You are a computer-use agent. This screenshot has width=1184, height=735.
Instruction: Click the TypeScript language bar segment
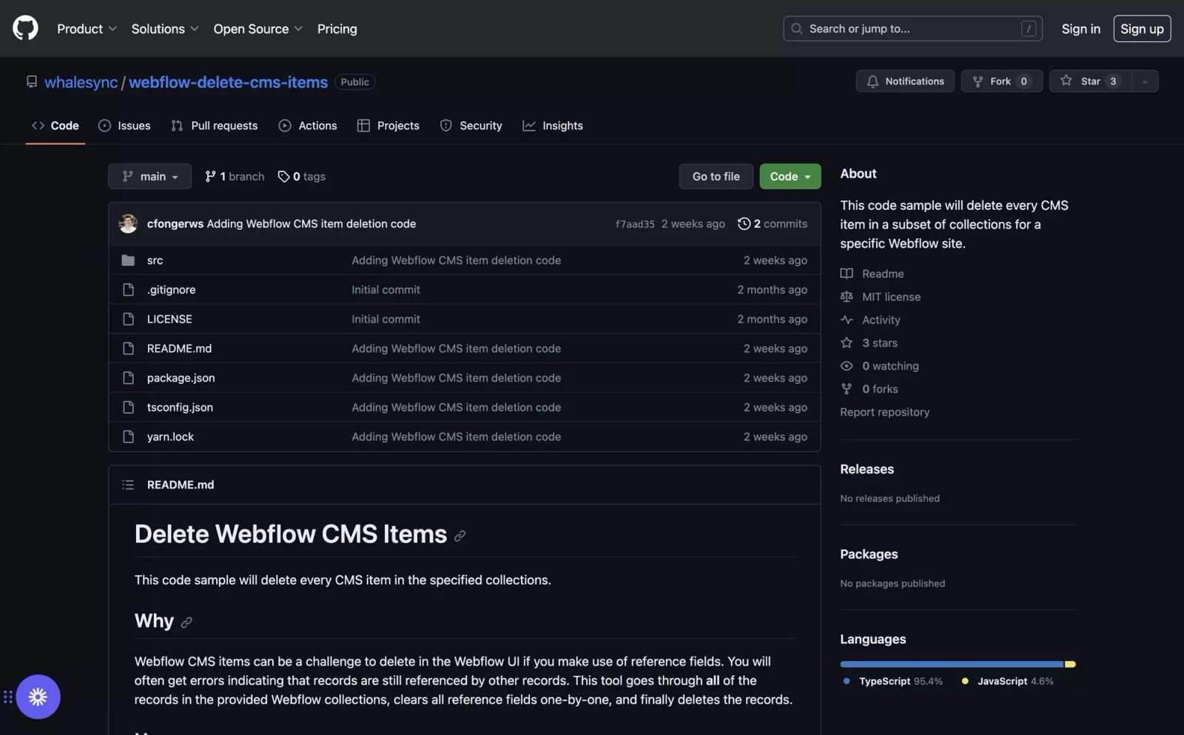[x=952, y=664]
